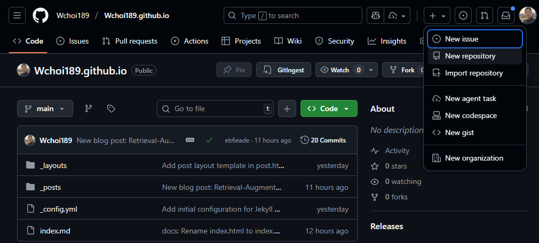Click the Pin repository button
Screen dimensions: 539x243
pos(234,70)
